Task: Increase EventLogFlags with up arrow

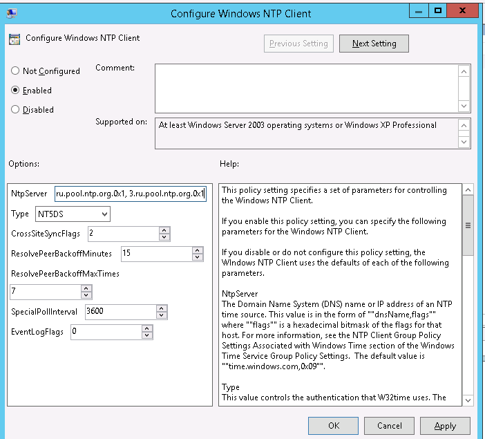Action: pos(147,328)
